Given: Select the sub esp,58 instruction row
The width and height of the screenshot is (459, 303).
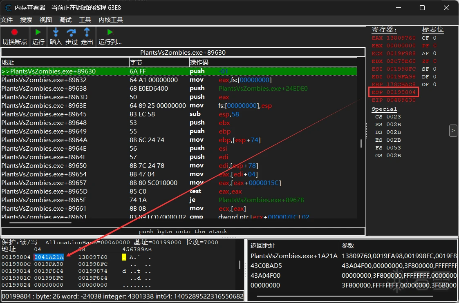Looking at the screenshot, I should [x=179, y=114].
